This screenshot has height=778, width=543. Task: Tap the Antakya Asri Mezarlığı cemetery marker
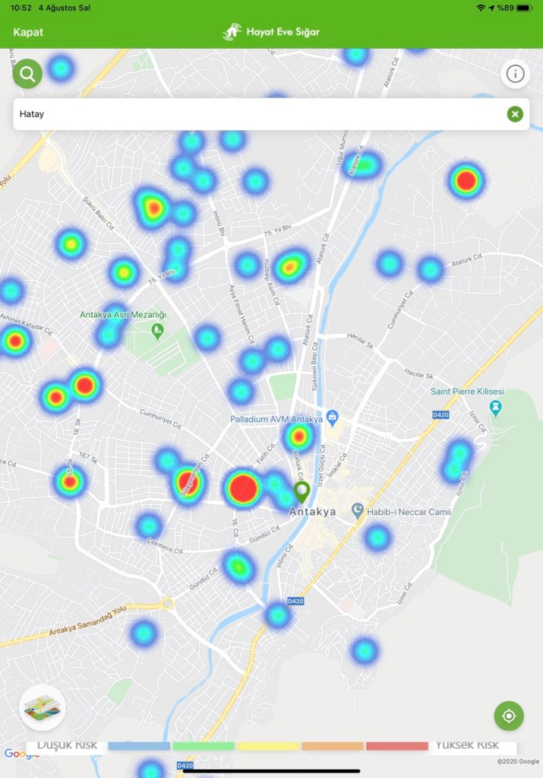(x=157, y=330)
